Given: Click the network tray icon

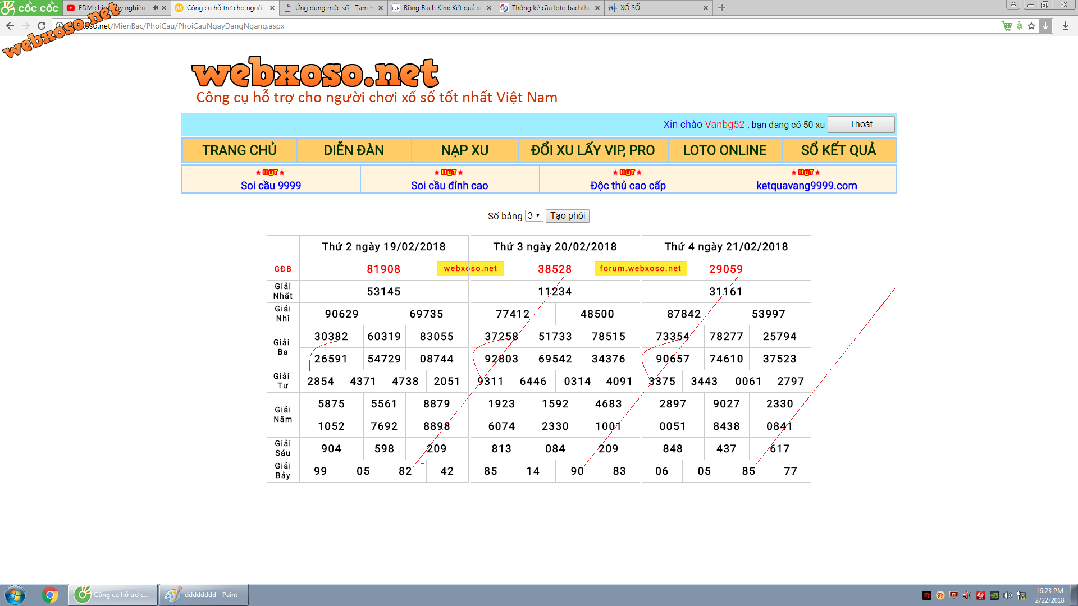Looking at the screenshot, I should pos(1021,595).
